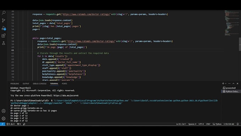Click line number 57 in gutter
This screenshot has width=241, height=136.
click(13, 38)
